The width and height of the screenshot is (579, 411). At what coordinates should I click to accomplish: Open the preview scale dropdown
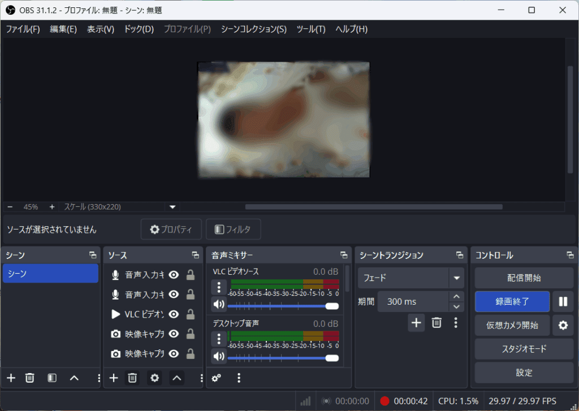pyautogui.click(x=172, y=207)
